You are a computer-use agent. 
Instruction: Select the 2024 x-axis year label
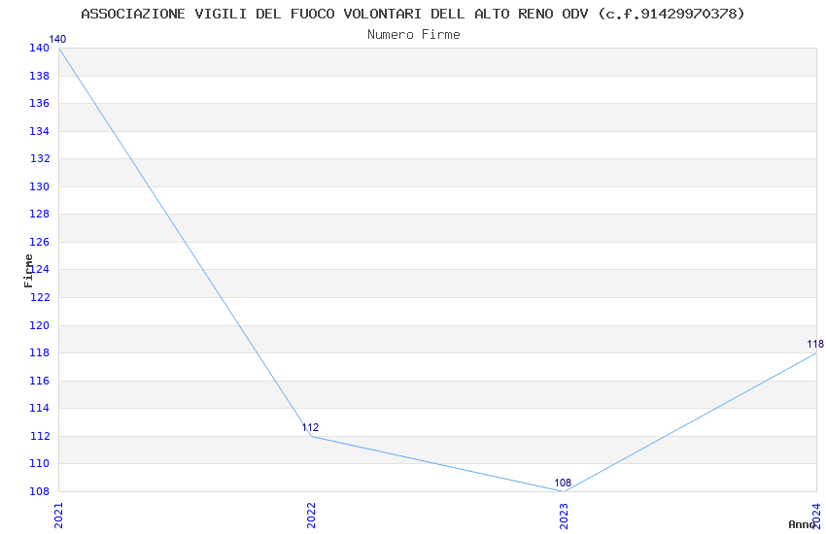tap(816, 515)
